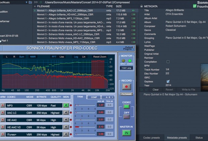Click the left-pointing arrow for Mvmnt 1 AAC-LC file
The width and height of the screenshot is (208, 141).
click(134, 10)
